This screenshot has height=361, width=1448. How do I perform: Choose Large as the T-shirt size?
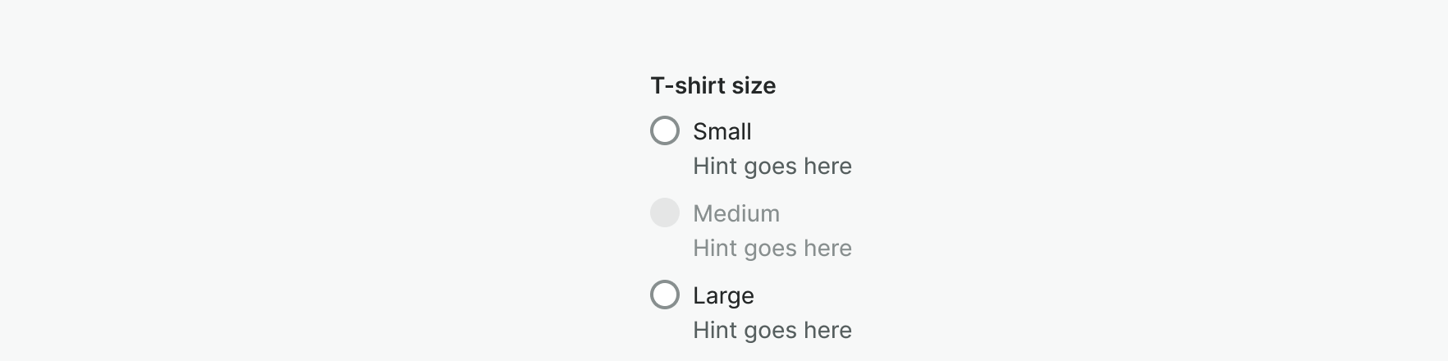665,295
